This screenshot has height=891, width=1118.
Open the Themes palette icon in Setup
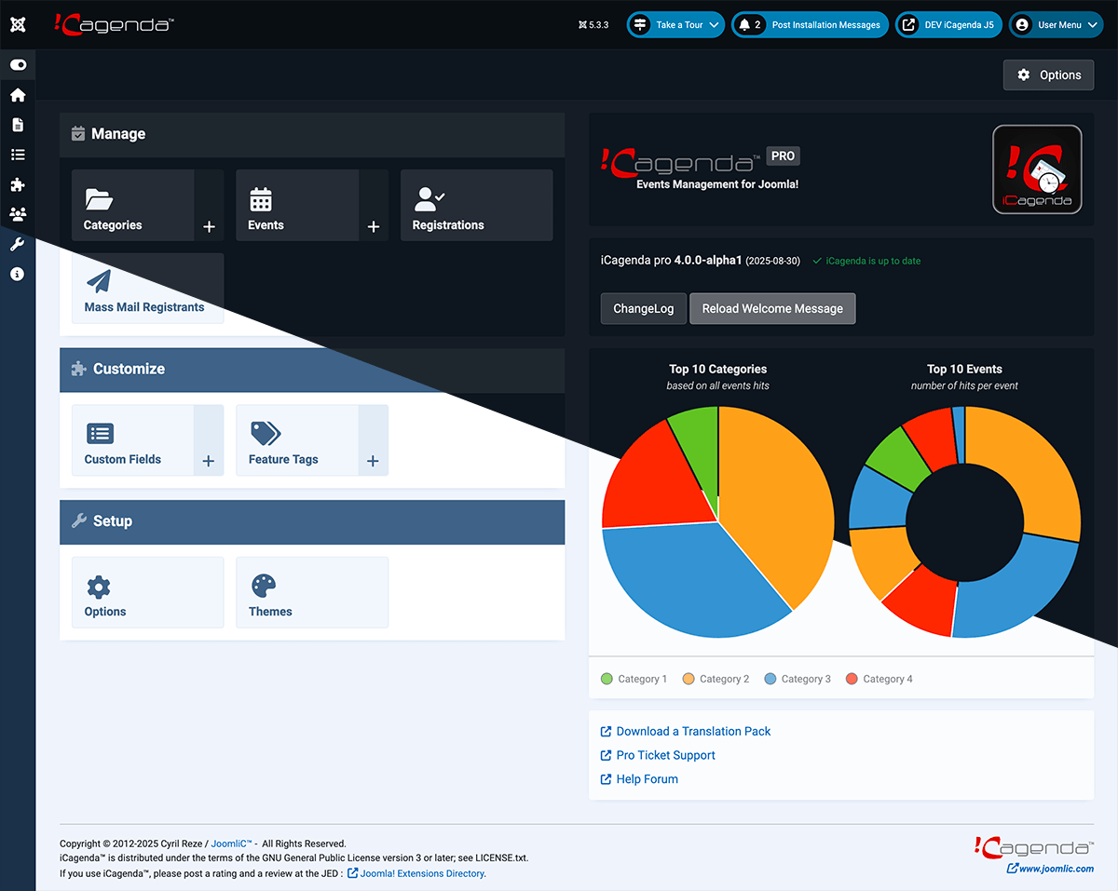[x=266, y=585]
